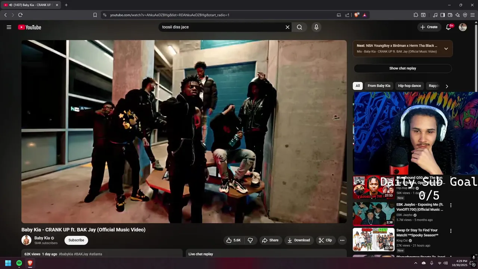Click the #babykia hashtag

(66, 254)
